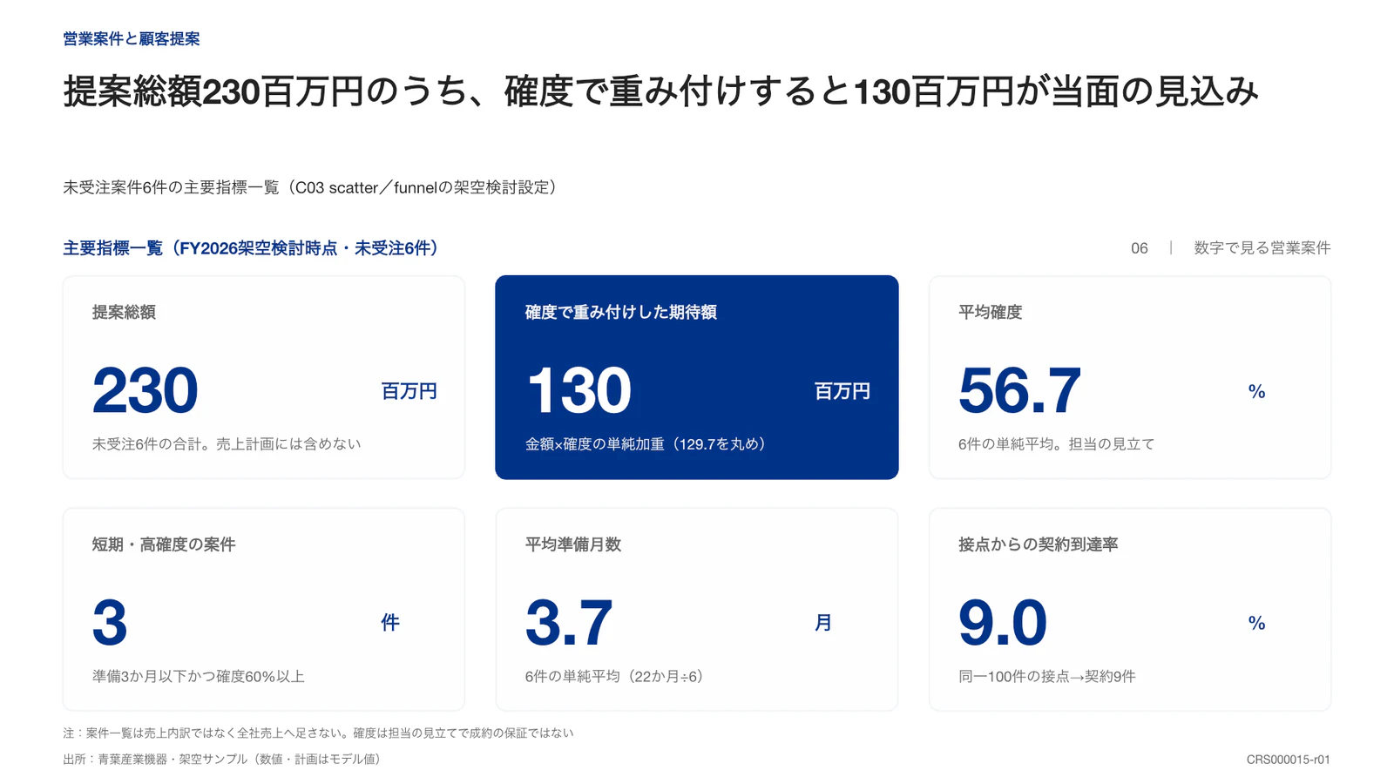Click the 平均確度 card title

coord(990,312)
